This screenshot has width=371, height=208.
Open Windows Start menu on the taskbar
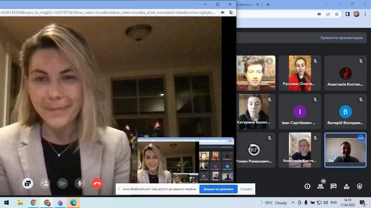[x=7, y=202]
